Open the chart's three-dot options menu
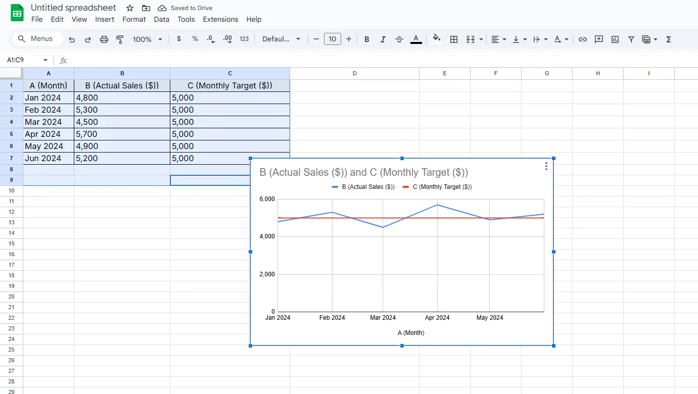 click(546, 166)
